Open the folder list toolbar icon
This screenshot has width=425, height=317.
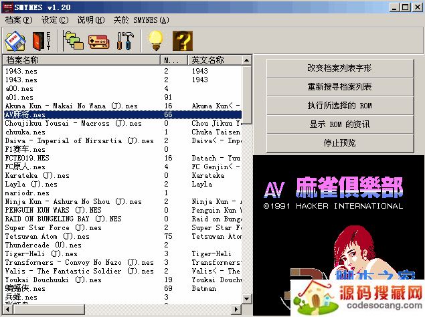click(73, 41)
